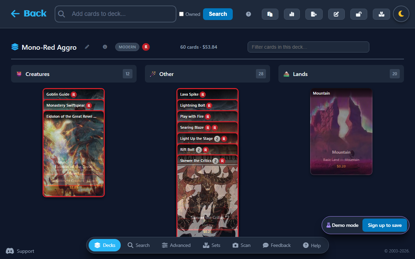This screenshot has height=259, width=415.
Task: Toggle the deck lock/unlock icon
Action: click(359, 14)
